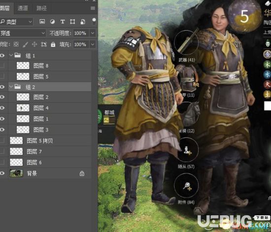Lock all padlock icon in lock row

53,44
